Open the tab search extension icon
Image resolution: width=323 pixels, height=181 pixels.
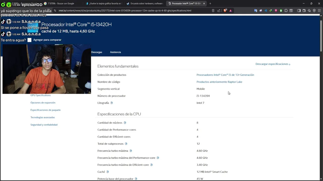point(291,11)
